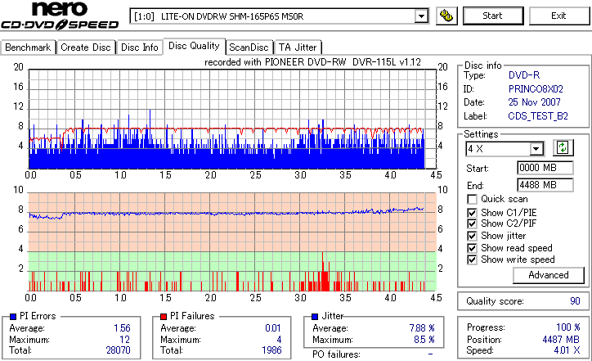Image resolution: width=592 pixels, height=361 pixels.
Task: Go to the Disc Info tab
Action: [x=140, y=47]
